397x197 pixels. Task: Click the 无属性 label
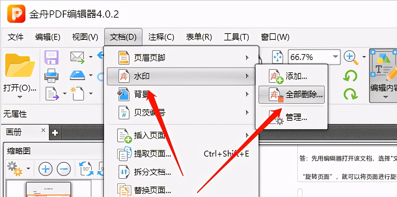click(x=15, y=114)
